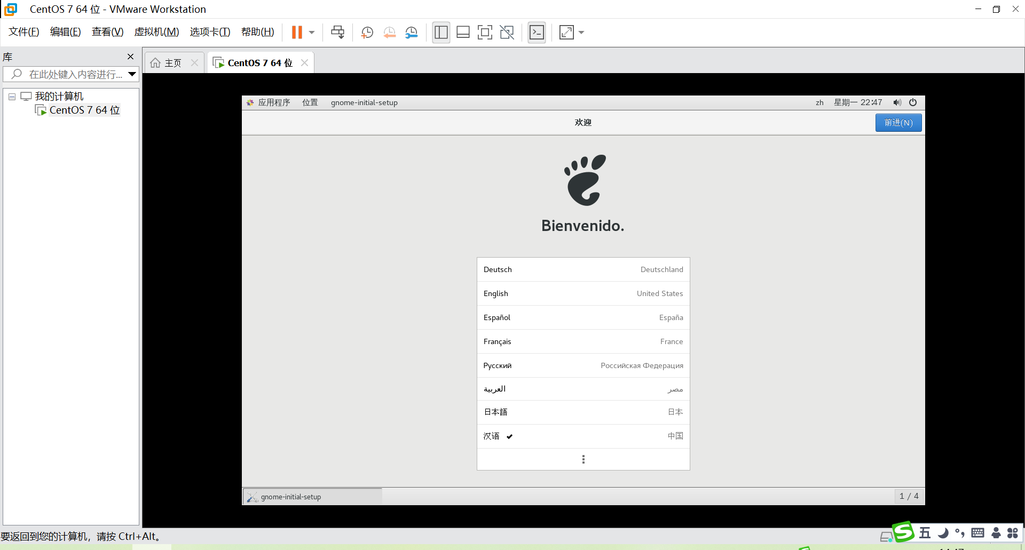Send Ctrl+Alt+Del to the virtual machine

click(x=337, y=33)
